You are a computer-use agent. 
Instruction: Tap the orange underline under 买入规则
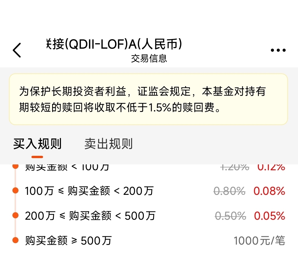tap(37, 157)
